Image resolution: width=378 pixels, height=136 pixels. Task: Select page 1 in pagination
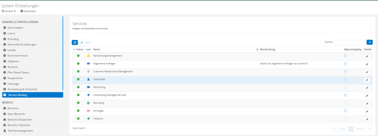coord(351,129)
